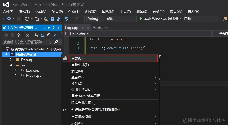228x125 pixels.
Task: Expand the Log.cpp tree node arrow
Action: coord(16,70)
